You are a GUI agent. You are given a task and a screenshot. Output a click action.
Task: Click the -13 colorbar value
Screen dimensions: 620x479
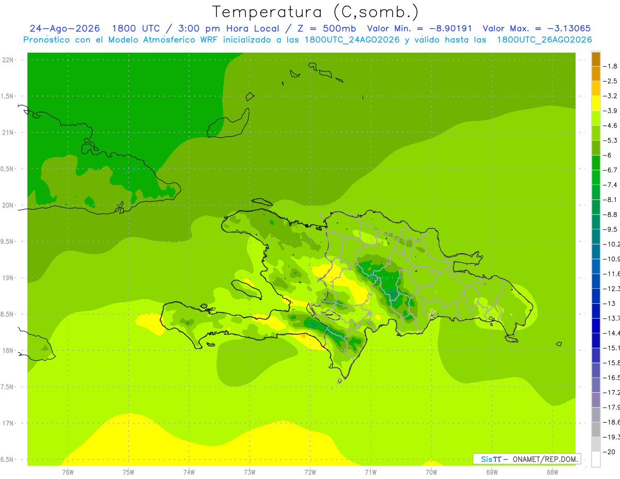click(609, 303)
